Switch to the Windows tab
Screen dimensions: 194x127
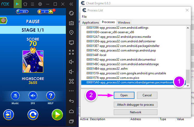pos(124,22)
